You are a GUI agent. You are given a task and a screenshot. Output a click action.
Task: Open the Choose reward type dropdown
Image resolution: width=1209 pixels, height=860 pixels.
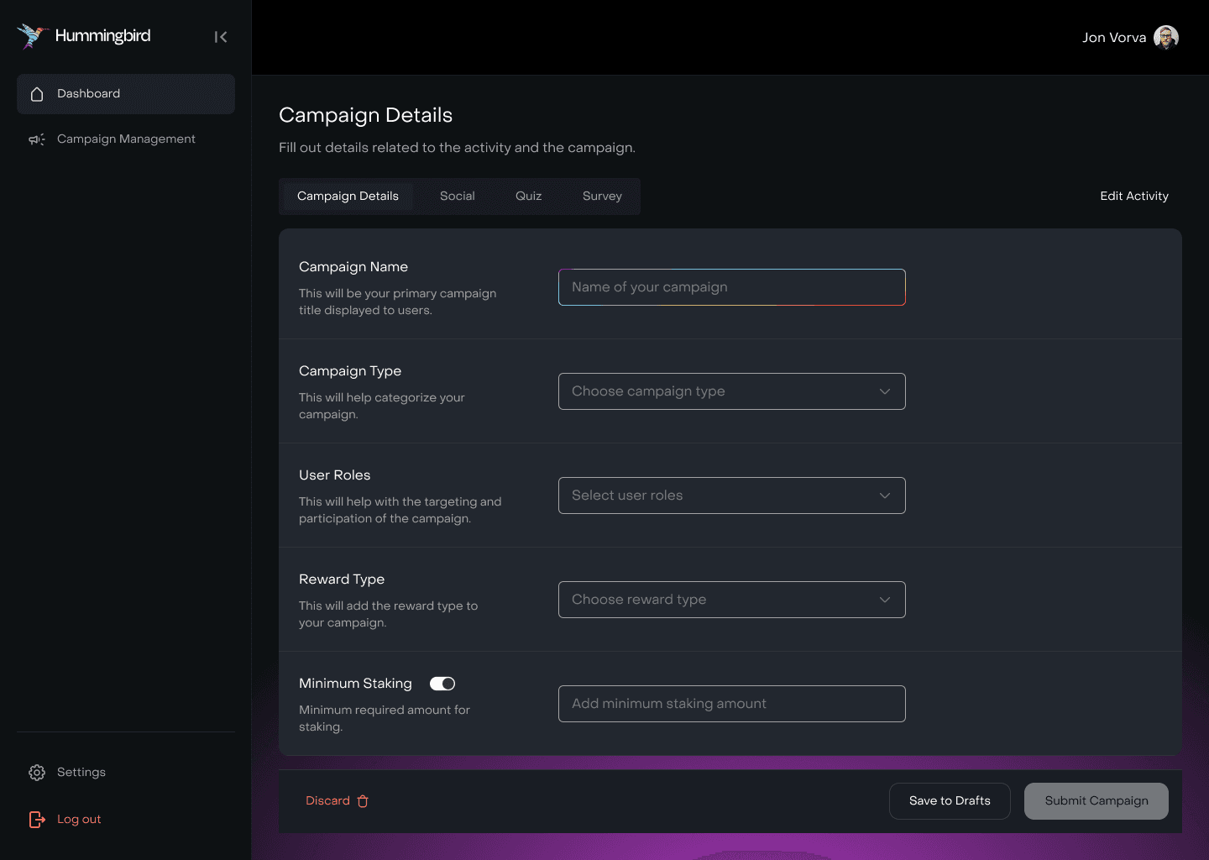pyautogui.click(x=732, y=600)
